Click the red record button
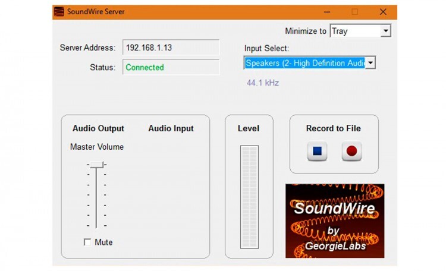The image size is (446, 271). click(351, 151)
